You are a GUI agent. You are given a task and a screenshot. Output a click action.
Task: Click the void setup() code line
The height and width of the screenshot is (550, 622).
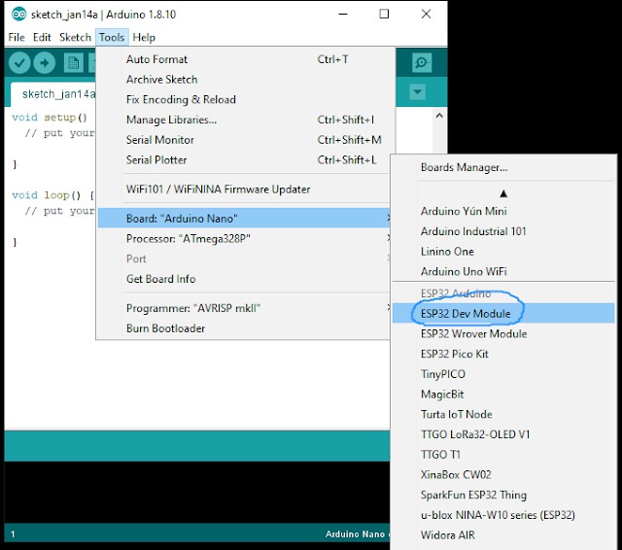(50, 118)
